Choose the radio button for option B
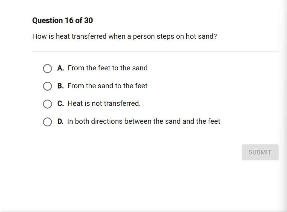 coord(47,86)
